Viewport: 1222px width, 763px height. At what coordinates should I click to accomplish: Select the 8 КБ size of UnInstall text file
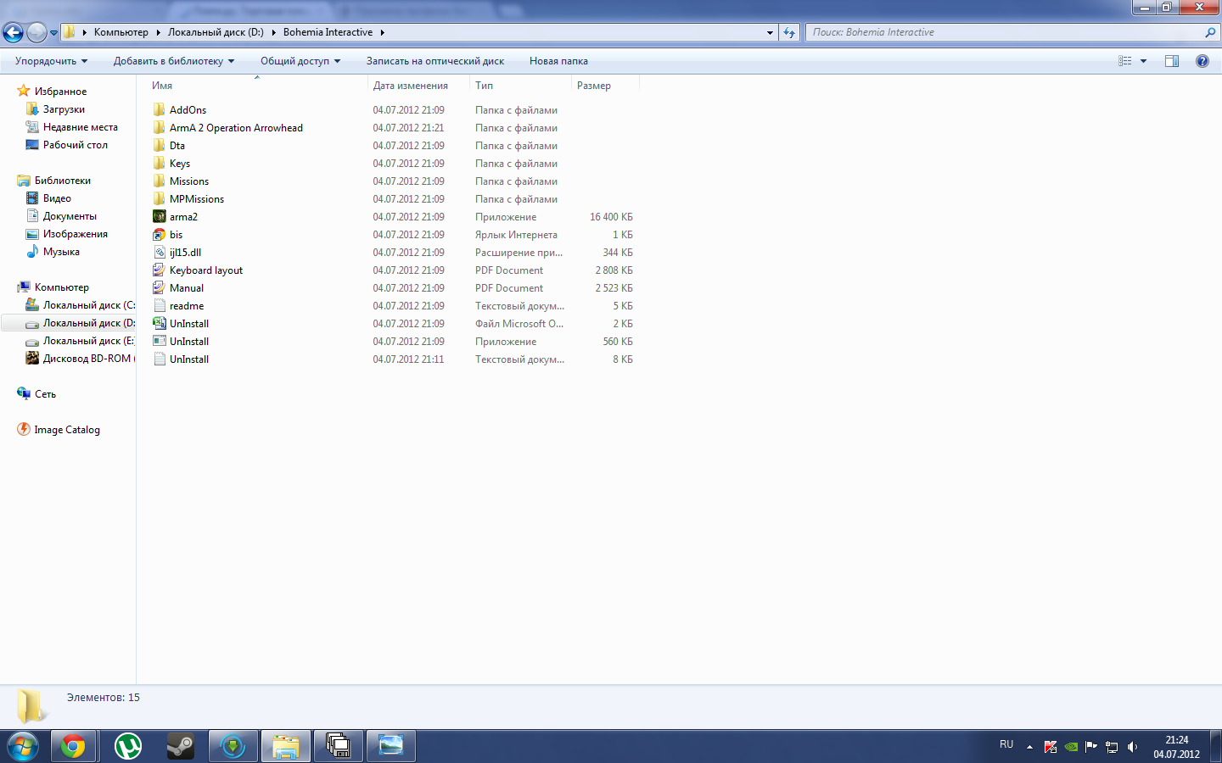(x=623, y=359)
